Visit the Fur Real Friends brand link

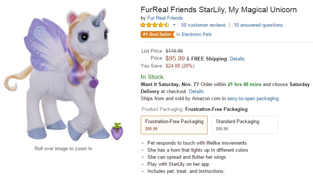pyautogui.click(x=165, y=18)
